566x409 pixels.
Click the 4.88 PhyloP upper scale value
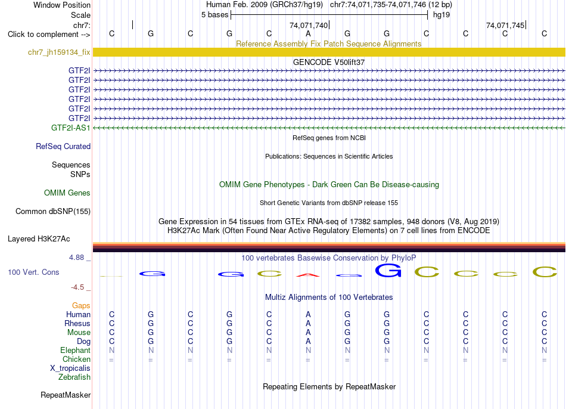click(x=76, y=258)
